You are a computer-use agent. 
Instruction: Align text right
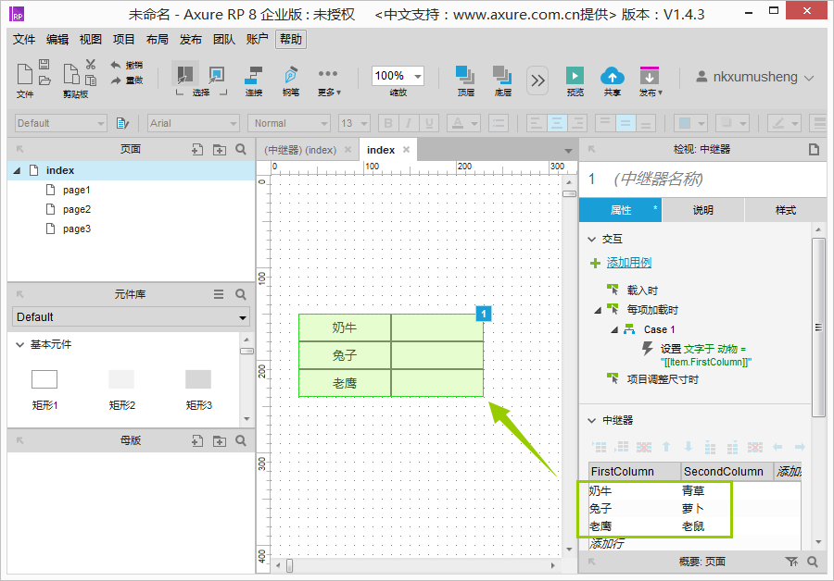tap(577, 123)
